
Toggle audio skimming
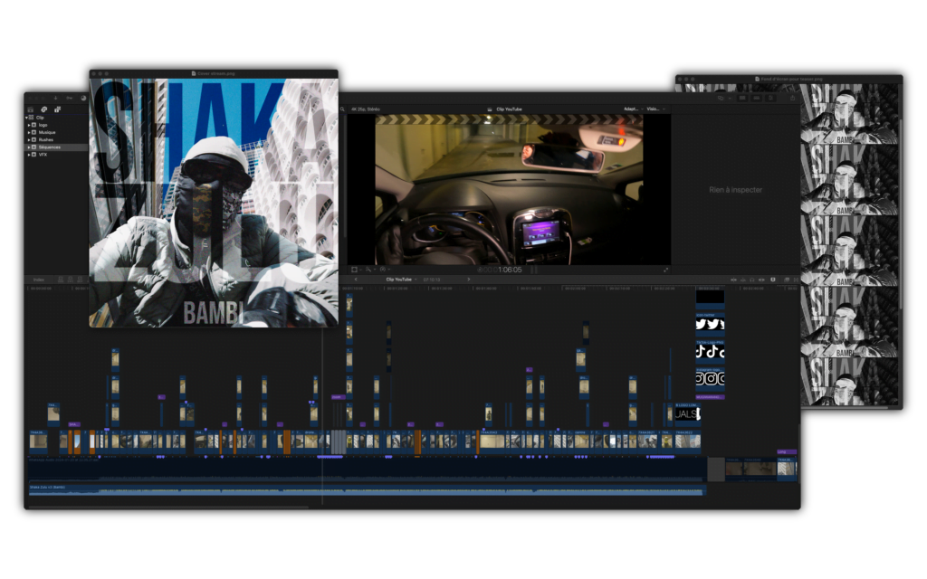click(743, 280)
